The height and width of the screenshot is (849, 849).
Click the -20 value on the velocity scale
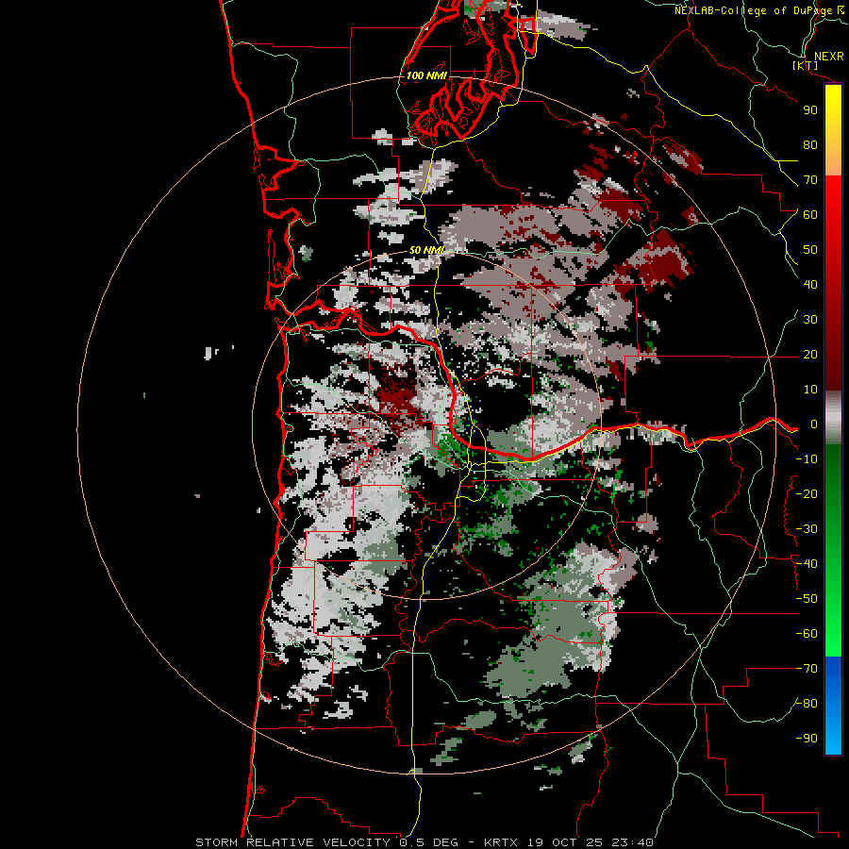click(807, 494)
